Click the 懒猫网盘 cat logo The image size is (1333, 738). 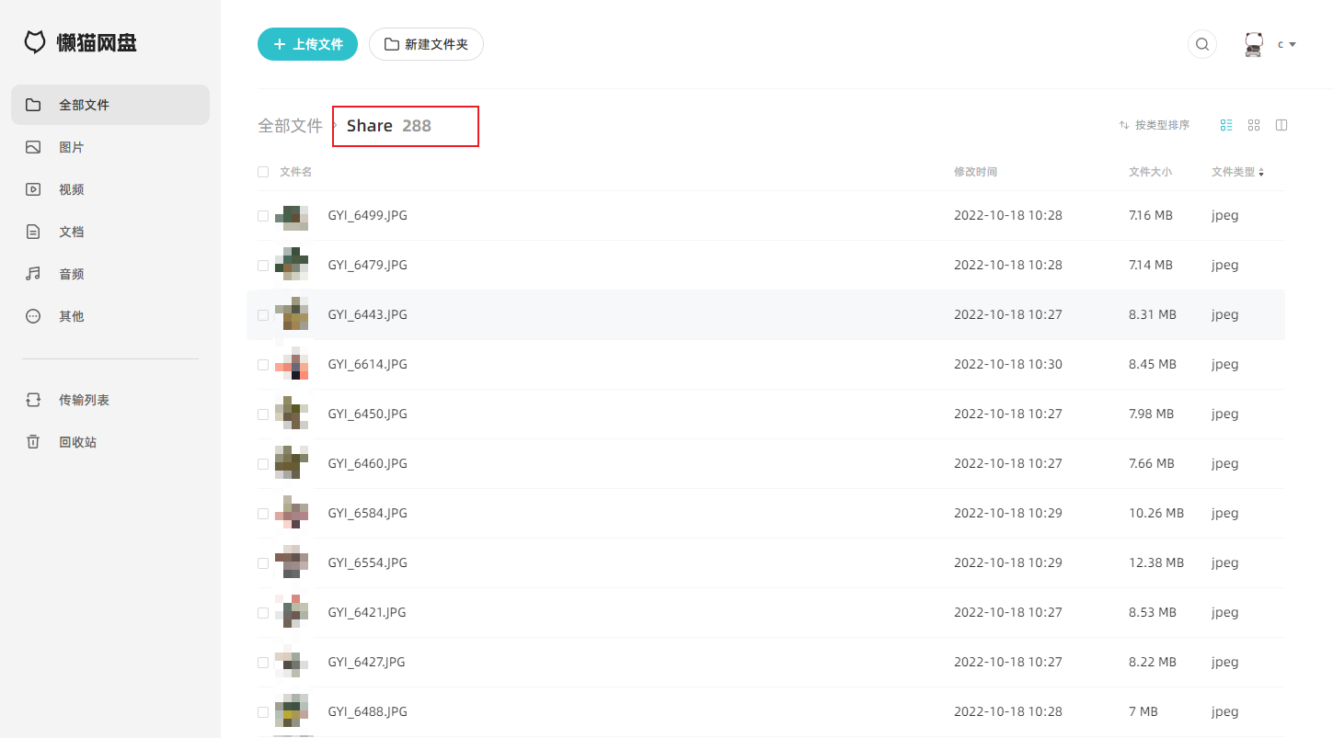point(35,42)
